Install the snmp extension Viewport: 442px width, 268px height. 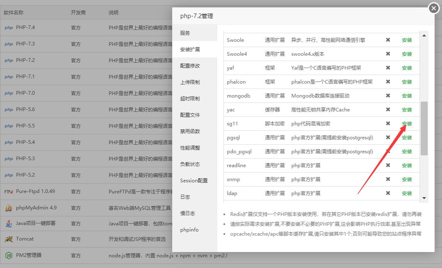coord(407,179)
